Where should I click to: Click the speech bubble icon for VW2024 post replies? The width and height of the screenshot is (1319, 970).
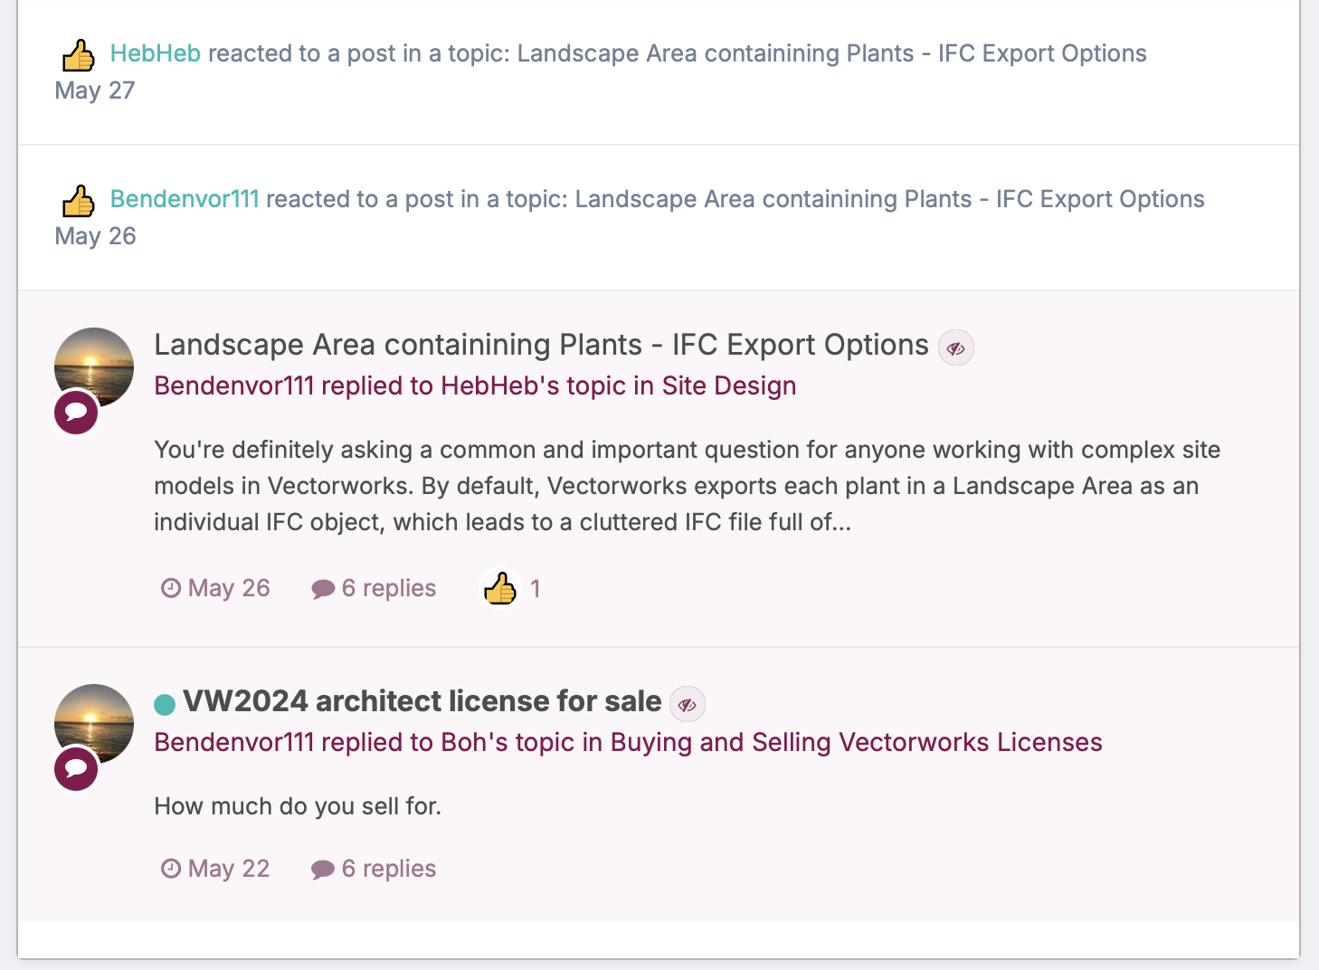click(x=323, y=870)
